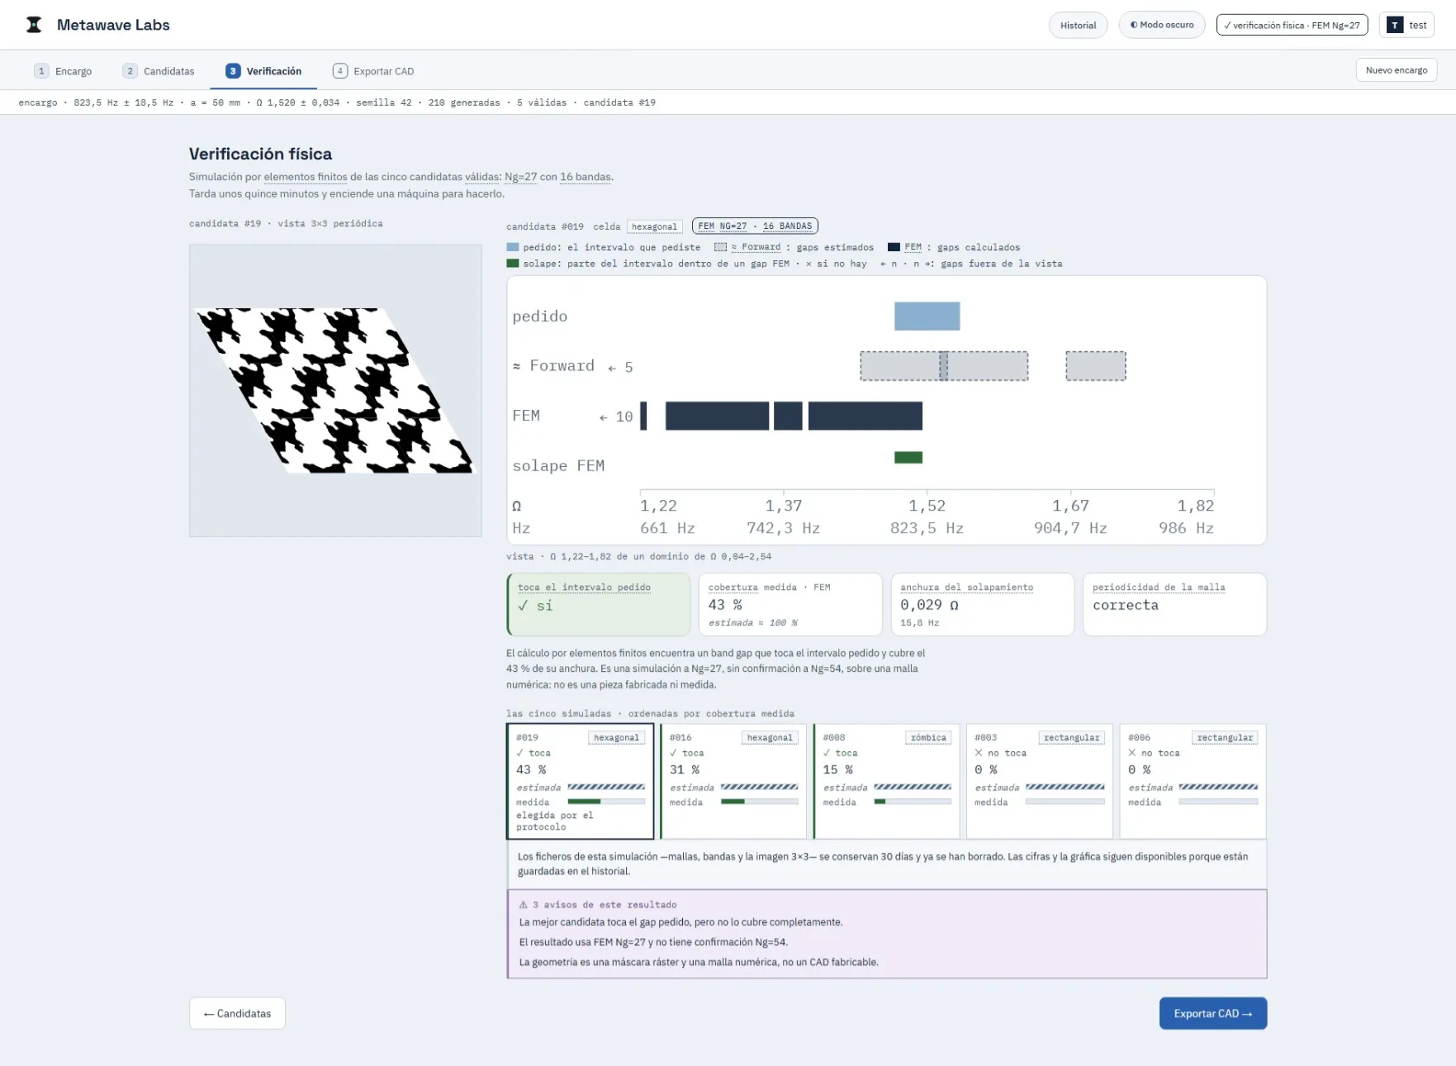Toggle Modo oscuro
Viewport: 1456px width, 1066px height.
(x=1162, y=25)
